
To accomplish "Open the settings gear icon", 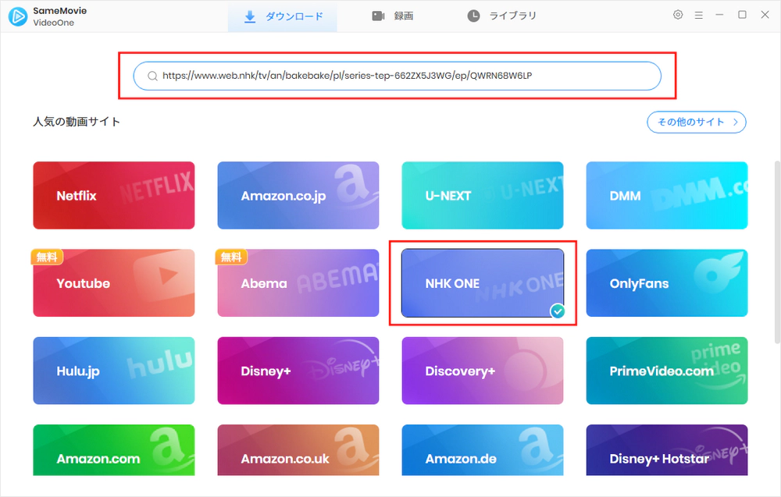I will (x=678, y=14).
